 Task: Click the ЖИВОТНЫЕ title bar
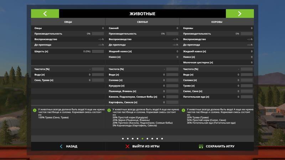pyautogui.click(x=142, y=14)
